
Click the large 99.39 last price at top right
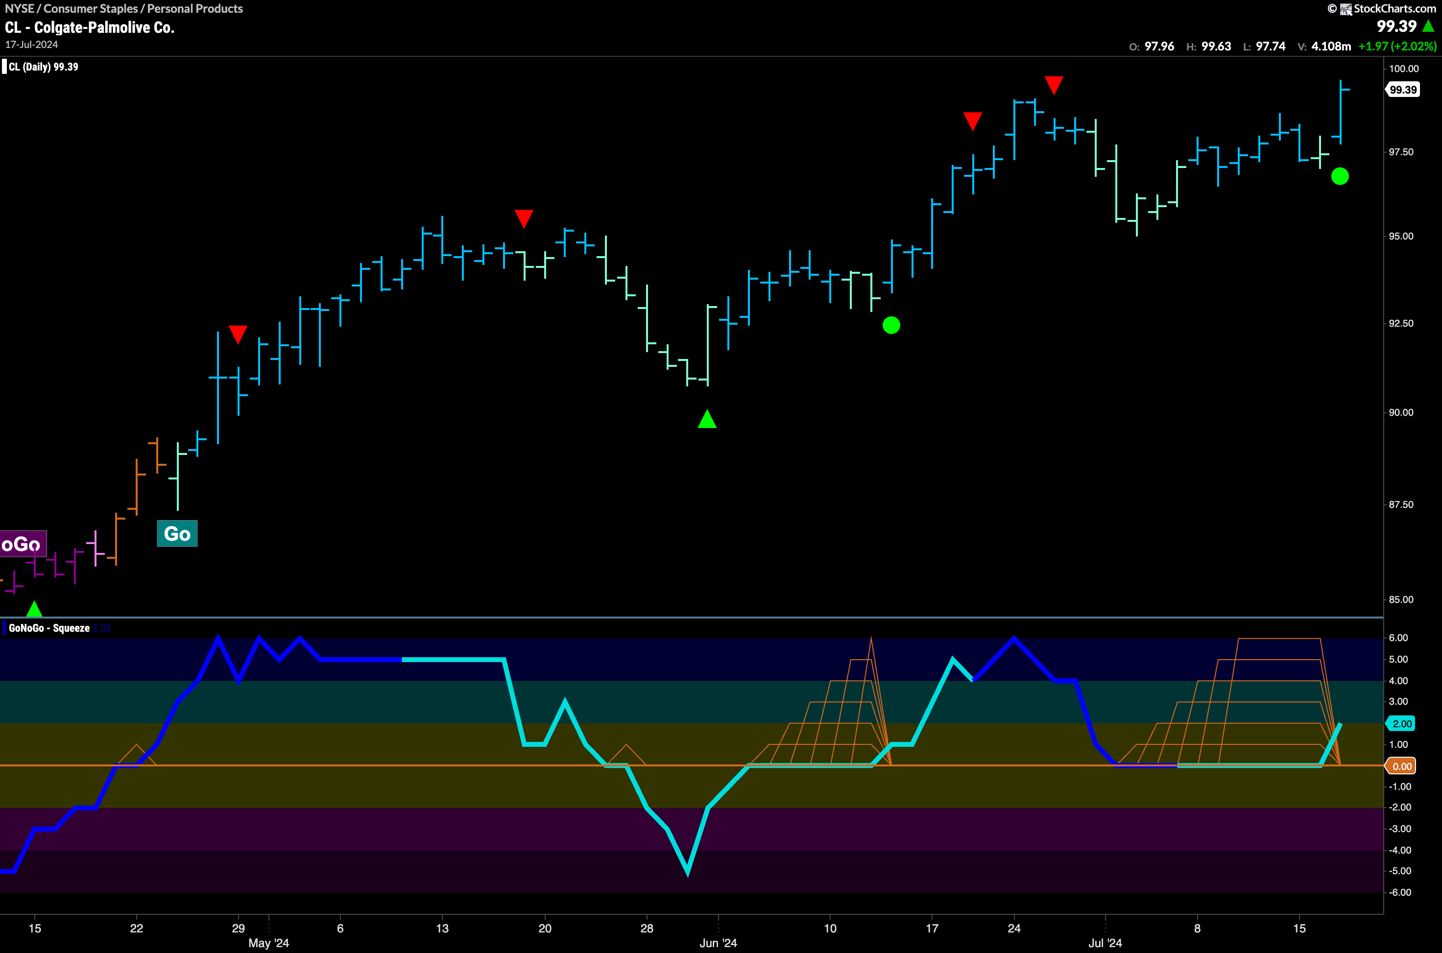[x=1396, y=26]
